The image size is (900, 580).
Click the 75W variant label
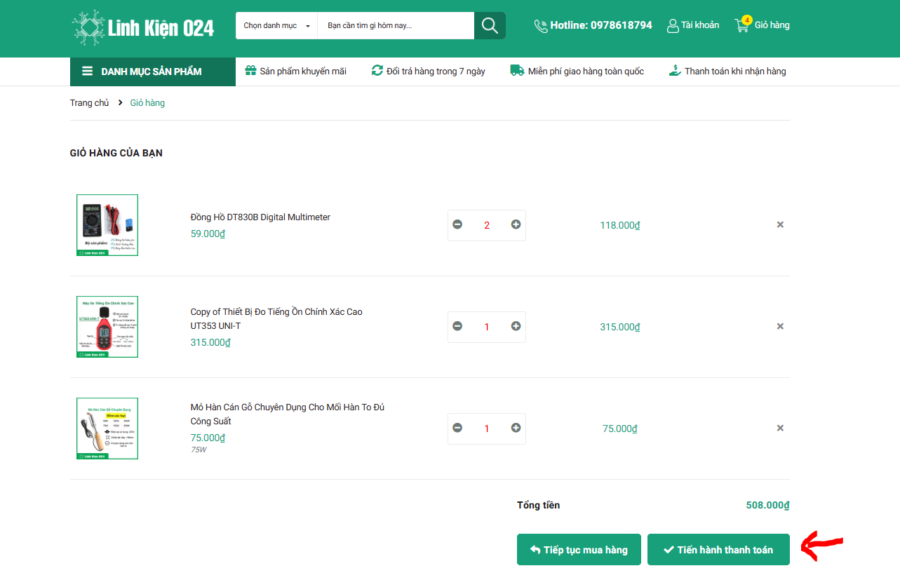pyautogui.click(x=199, y=450)
